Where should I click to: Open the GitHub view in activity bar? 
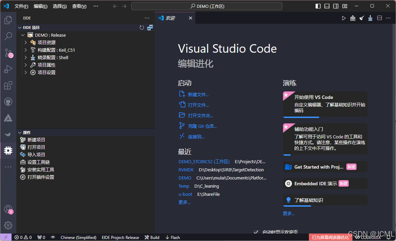[8, 102]
